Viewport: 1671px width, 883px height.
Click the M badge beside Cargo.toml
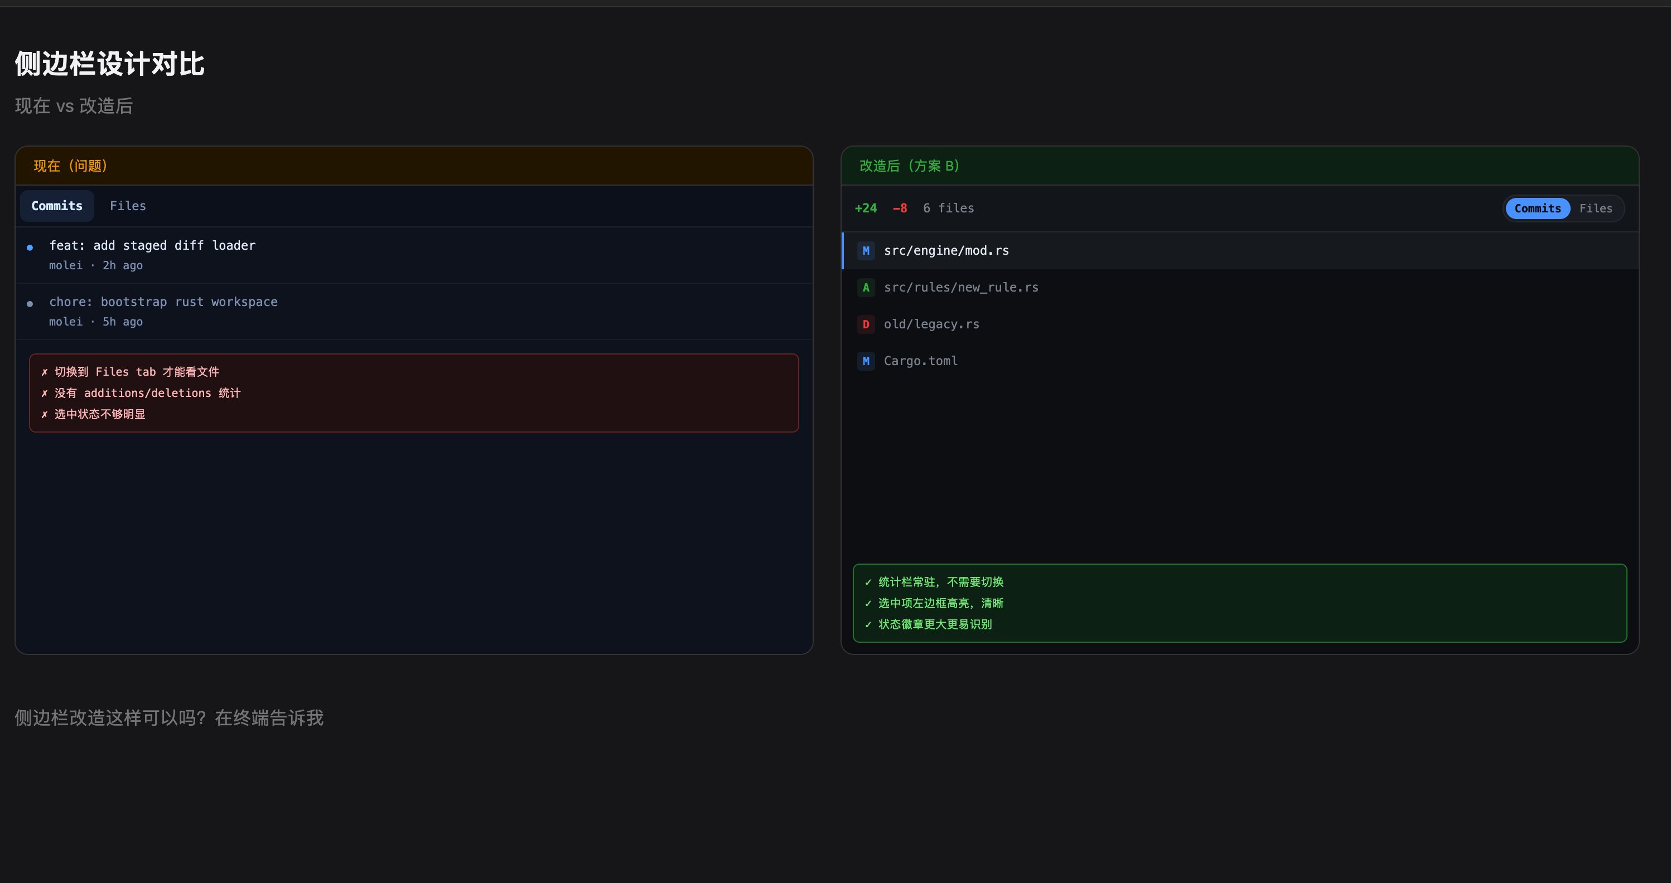pyautogui.click(x=866, y=361)
